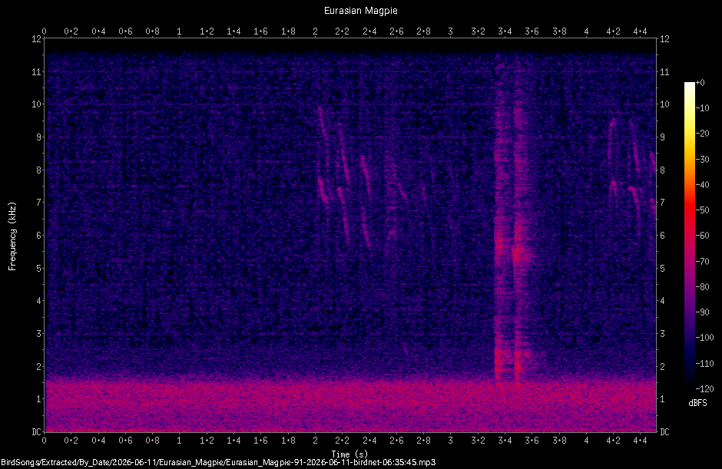Click the "Eurasian Magpie" chart title

pyautogui.click(x=360, y=11)
